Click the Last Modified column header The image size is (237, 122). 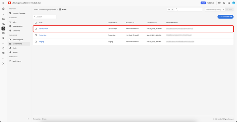coord(152,23)
